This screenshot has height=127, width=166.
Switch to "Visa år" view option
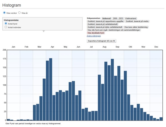click(19, 13)
